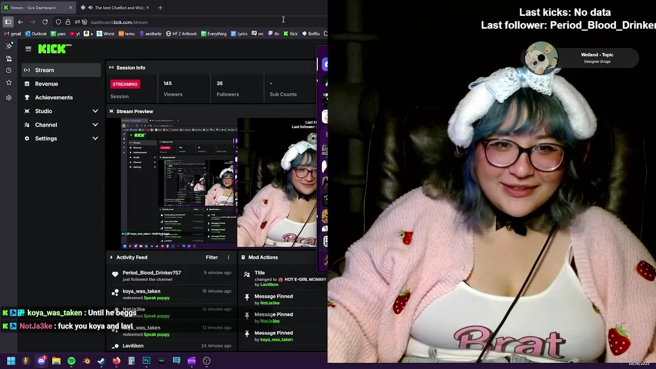This screenshot has width=656, height=369.
Task: Open synced tabs in the Firefox sidebar
Action: point(9,58)
